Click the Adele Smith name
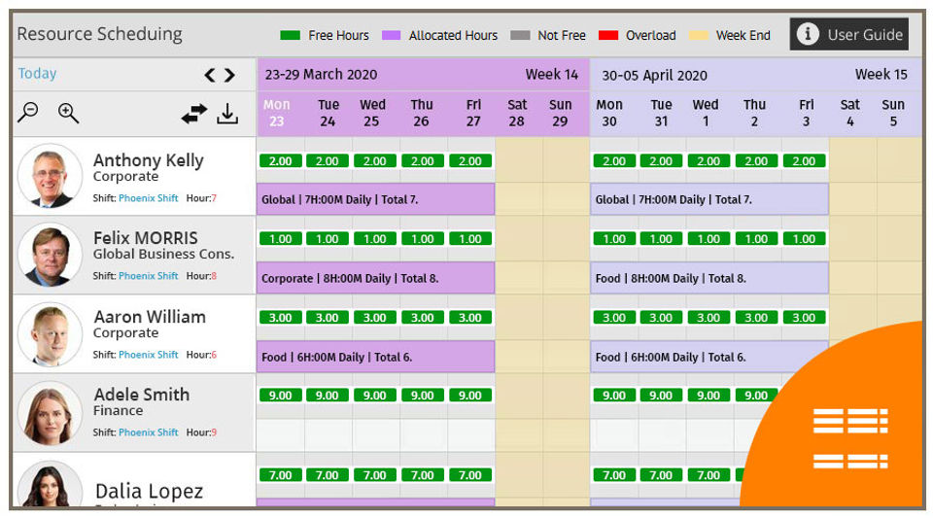 click(x=142, y=395)
